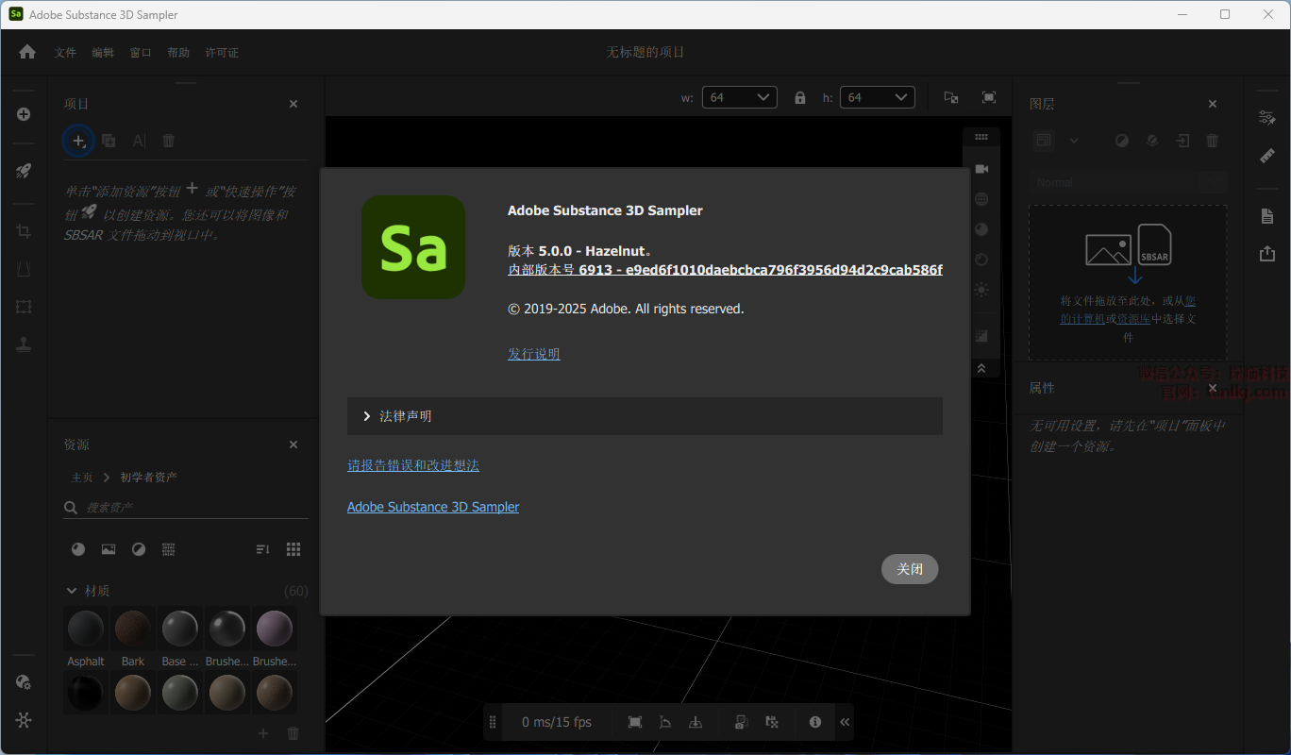Click the rocket quick actions icon in the left sidebar
Image resolution: width=1291 pixels, height=755 pixels.
[x=24, y=171]
